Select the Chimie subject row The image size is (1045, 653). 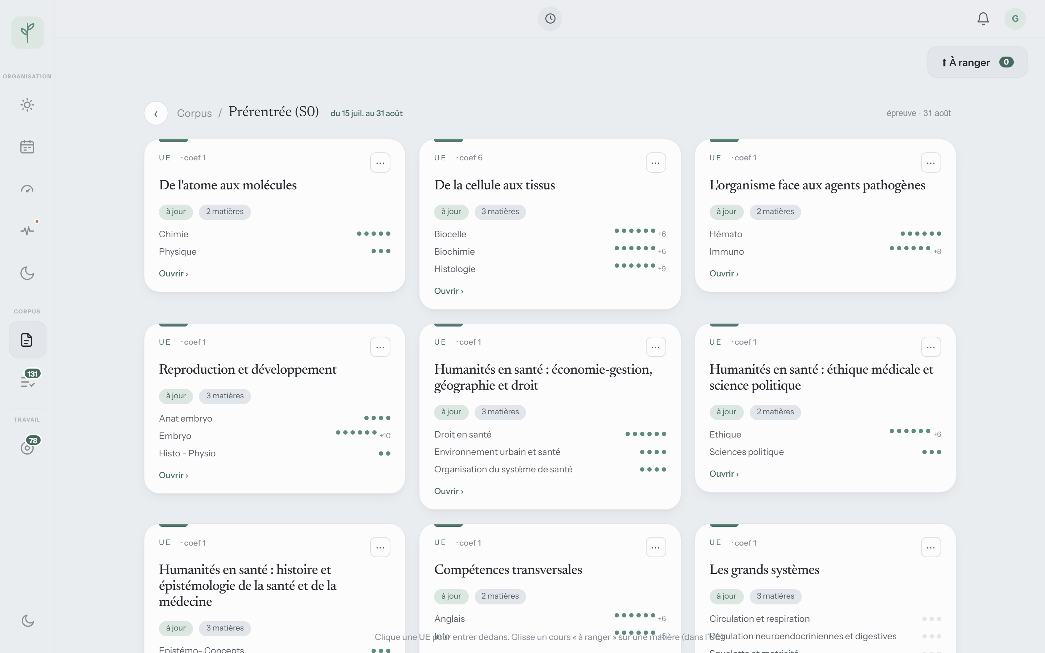point(275,234)
